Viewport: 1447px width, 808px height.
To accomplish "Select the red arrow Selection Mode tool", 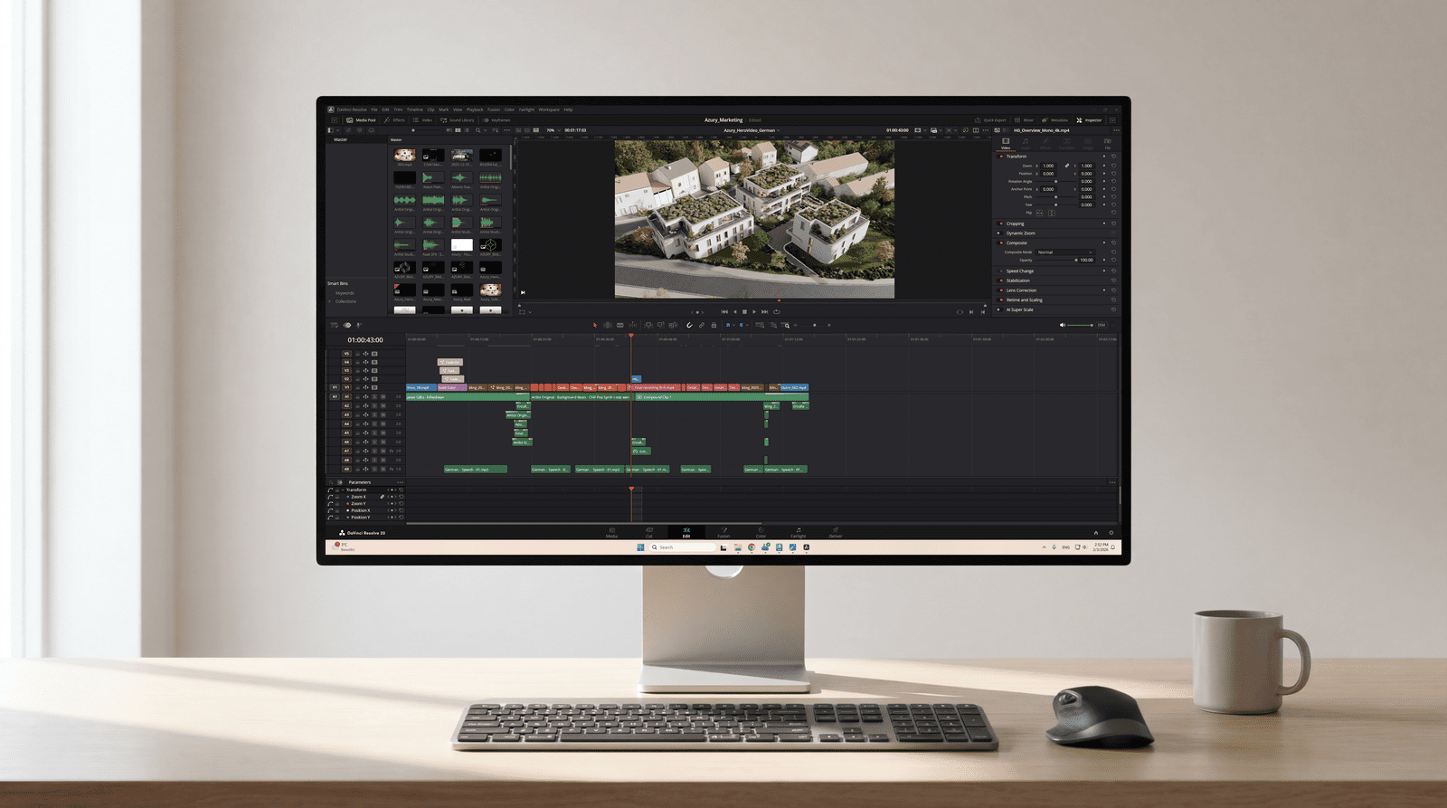I will pyautogui.click(x=595, y=325).
